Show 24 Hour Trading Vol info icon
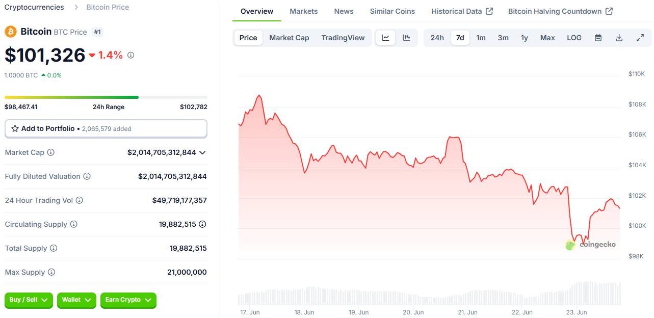The width and height of the screenshot is (654, 318). point(80,200)
